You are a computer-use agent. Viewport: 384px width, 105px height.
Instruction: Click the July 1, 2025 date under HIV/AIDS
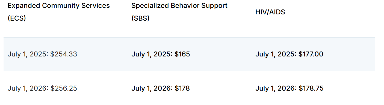[276, 54]
